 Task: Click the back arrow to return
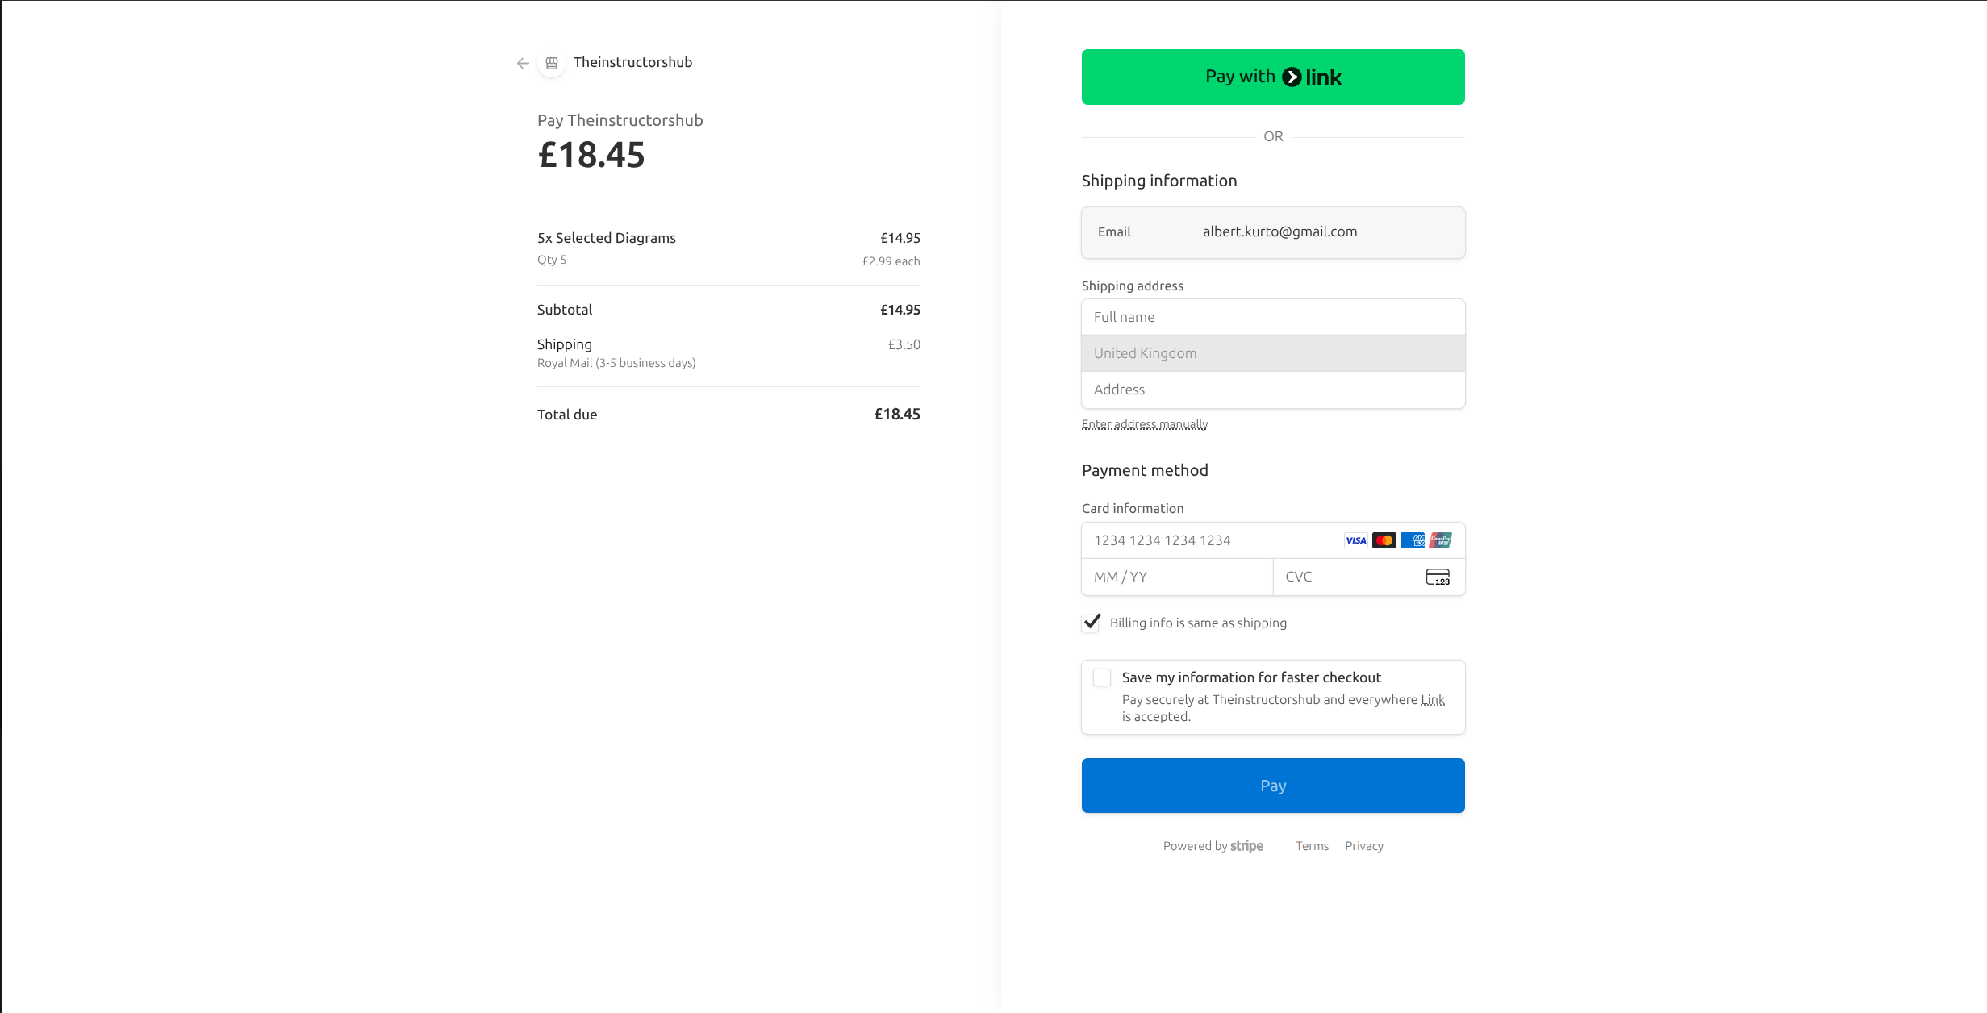[523, 63]
